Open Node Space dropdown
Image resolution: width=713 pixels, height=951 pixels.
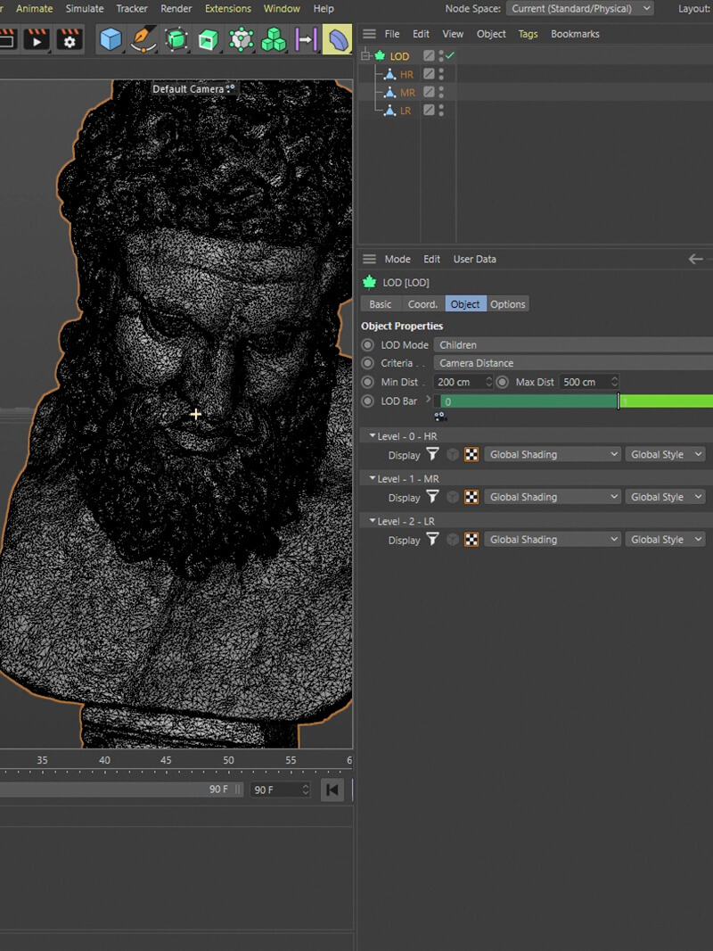579,9
